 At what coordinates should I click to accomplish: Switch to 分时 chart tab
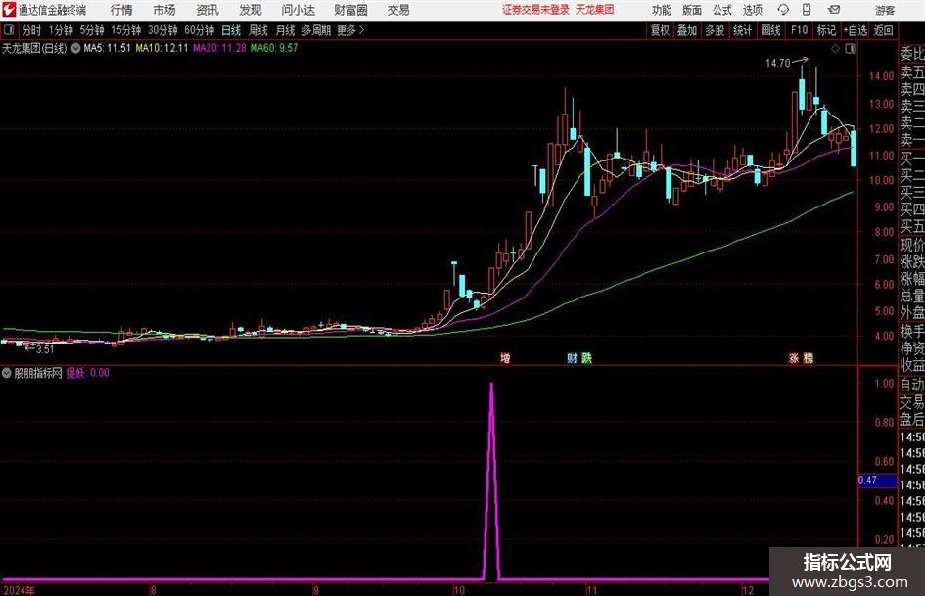tap(31, 30)
